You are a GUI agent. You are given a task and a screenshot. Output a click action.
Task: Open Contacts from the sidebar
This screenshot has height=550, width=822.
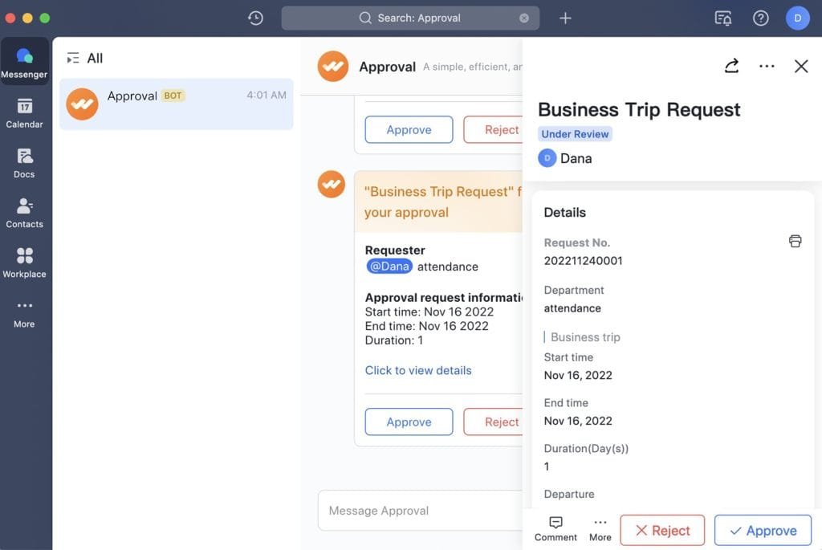(x=24, y=212)
